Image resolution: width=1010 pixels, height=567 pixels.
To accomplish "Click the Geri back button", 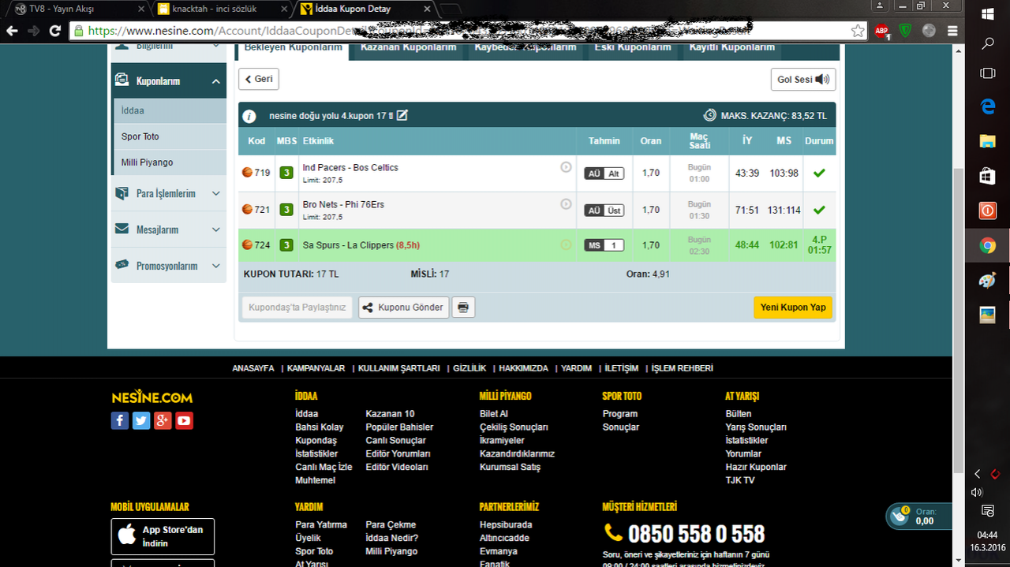I will pos(259,80).
